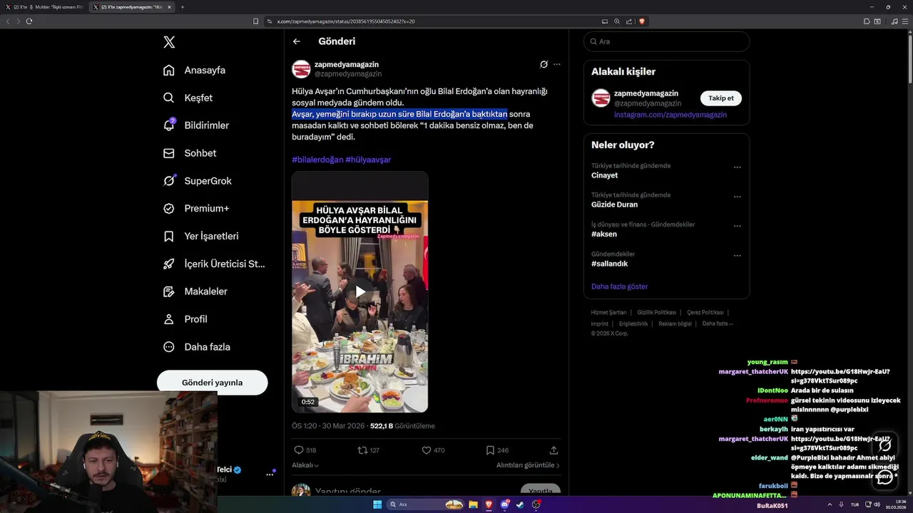The image size is (913, 513).
Task: Reload the page in browser toolbar
Action: click(29, 21)
